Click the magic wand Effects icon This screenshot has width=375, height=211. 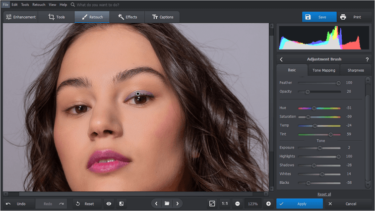tap(121, 17)
